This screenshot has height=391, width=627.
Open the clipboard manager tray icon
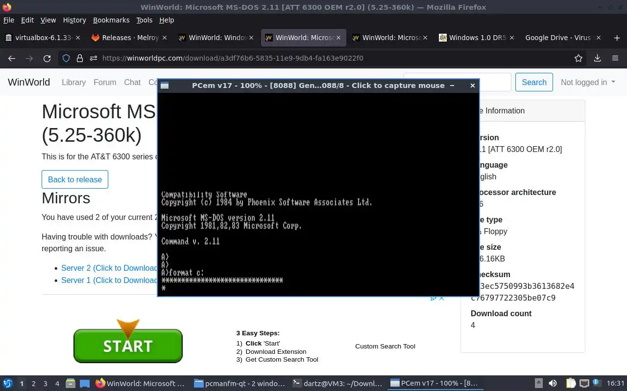(x=571, y=384)
